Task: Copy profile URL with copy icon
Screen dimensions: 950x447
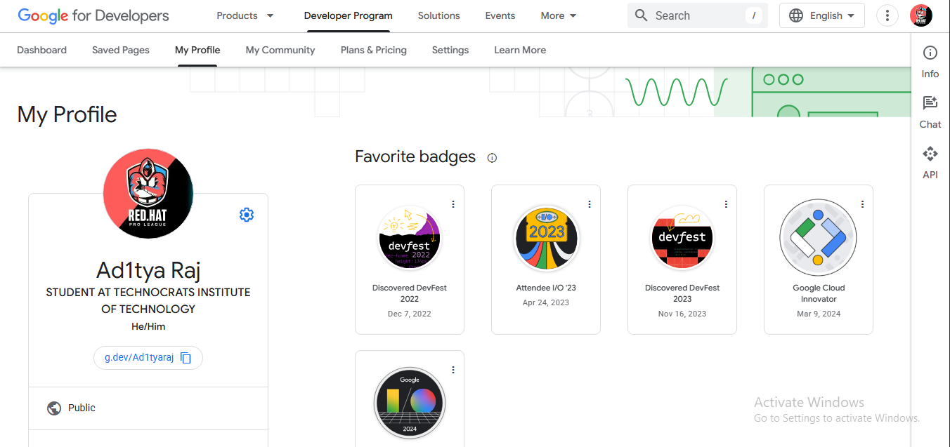Action: click(x=186, y=358)
